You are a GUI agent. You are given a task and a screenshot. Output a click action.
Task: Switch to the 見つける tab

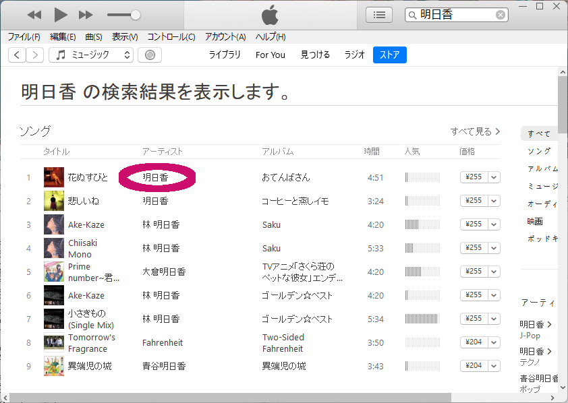pyautogui.click(x=315, y=55)
